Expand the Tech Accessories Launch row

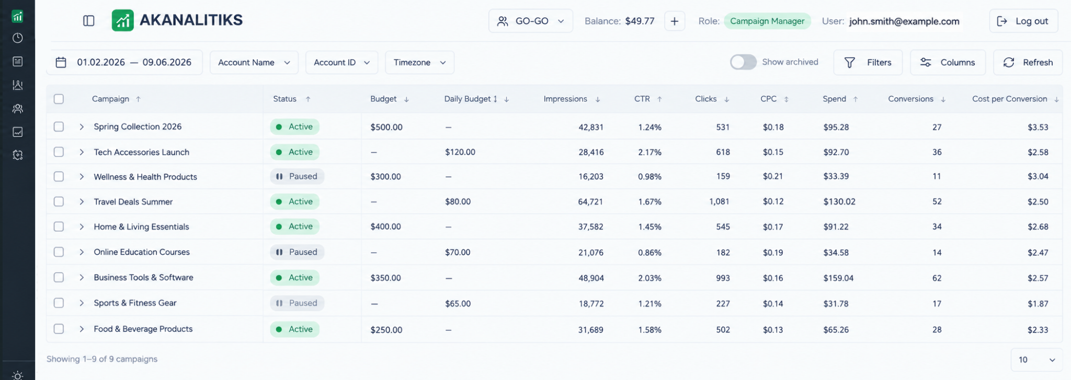tap(82, 152)
